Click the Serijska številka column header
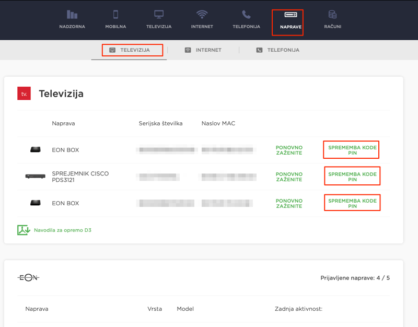The width and height of the screenshot is (418, 327). coord(160,123)
